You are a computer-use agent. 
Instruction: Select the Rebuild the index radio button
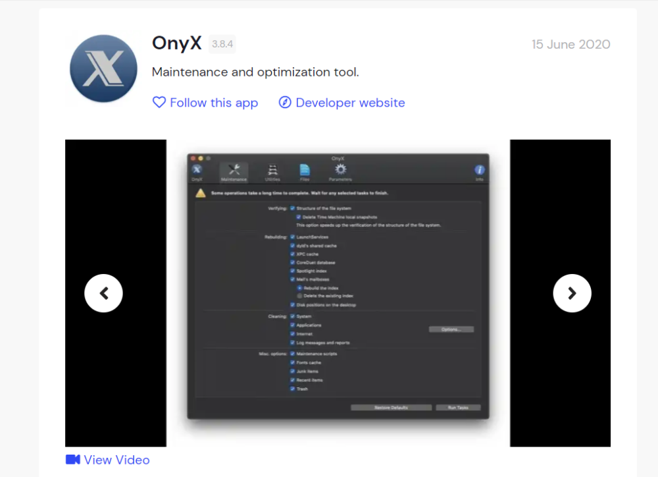pyautogui.click(x=299, y=288)
